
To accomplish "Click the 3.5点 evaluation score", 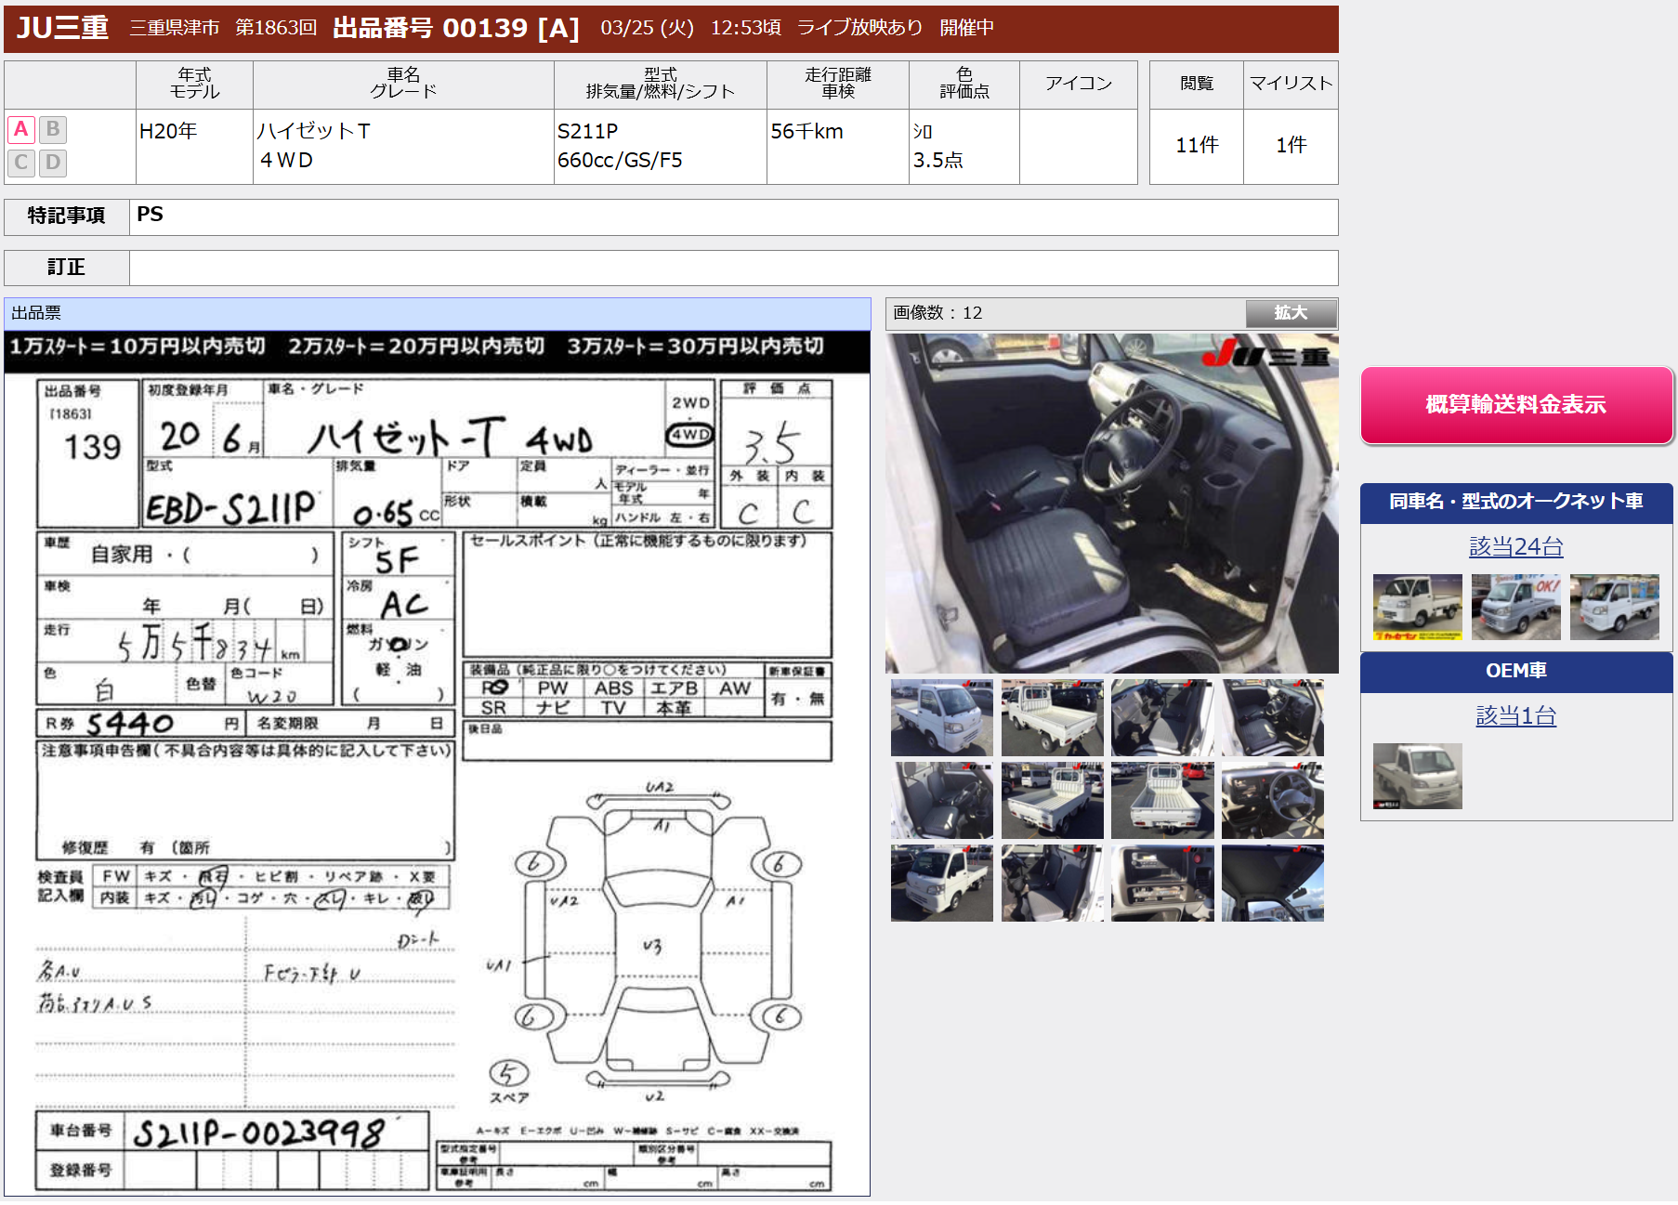I will (x=937, y=161).
